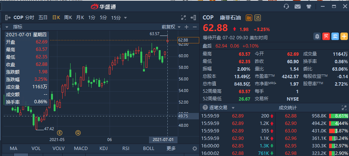The width and height of the screenshot is (349, 156).
Task: Click 52周最低 value 26.67
Action: [244, 99]
